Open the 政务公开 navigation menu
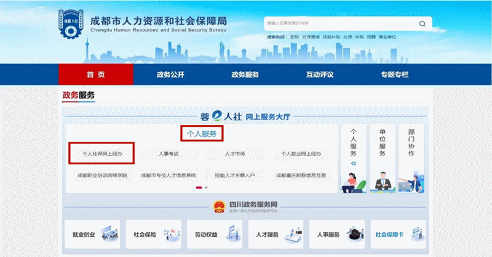Viewport: 492px width, 257px height. (170, 74)
